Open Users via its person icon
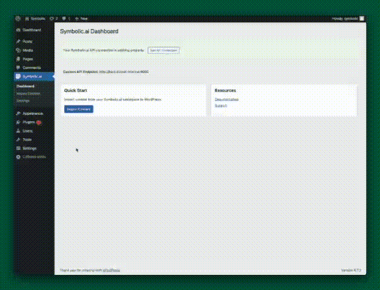380x290 pixels. (x=18, y=131)
